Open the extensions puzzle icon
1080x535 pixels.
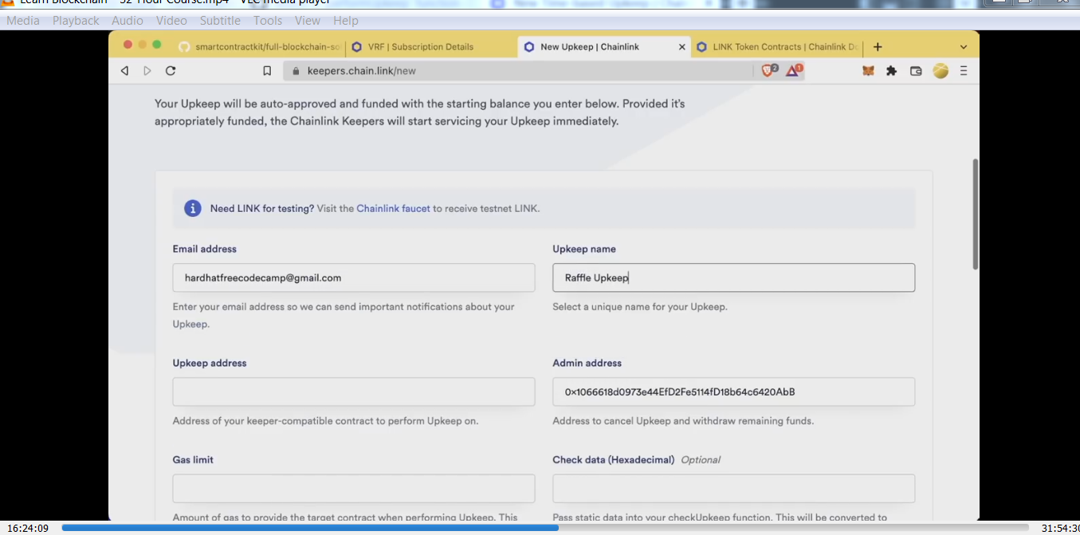pyautogui.click(x=892, y=71)
